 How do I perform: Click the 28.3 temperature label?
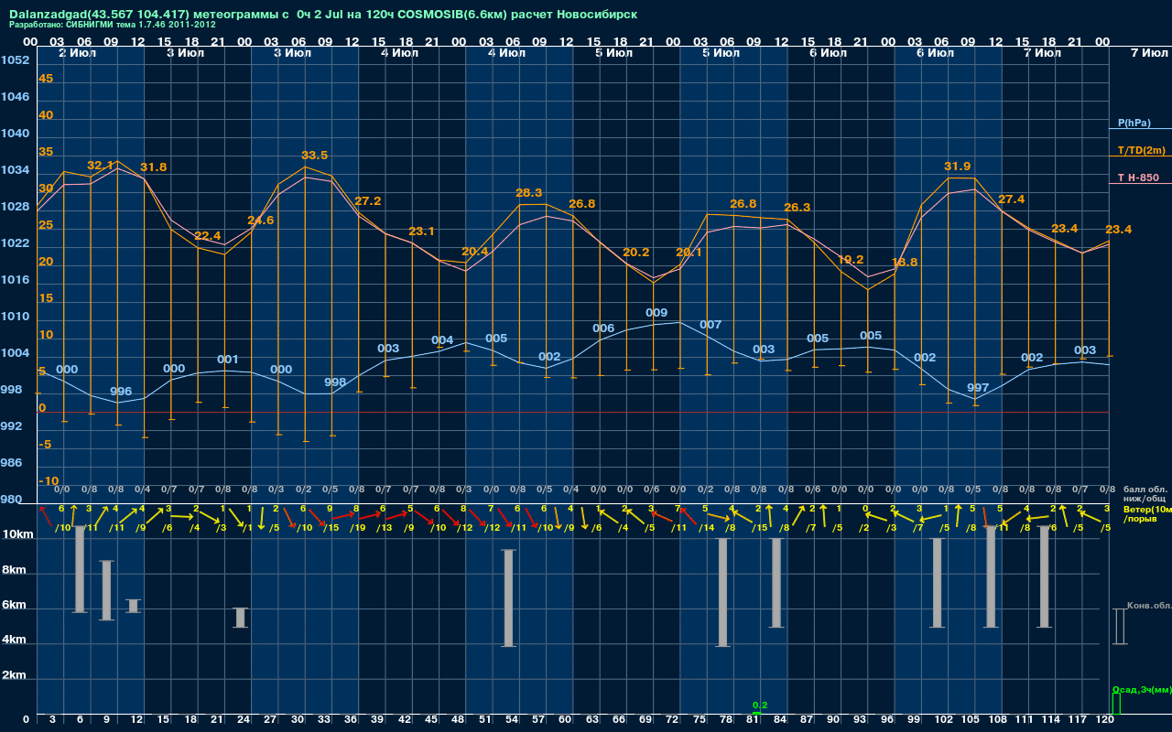[x=529, y=193]
